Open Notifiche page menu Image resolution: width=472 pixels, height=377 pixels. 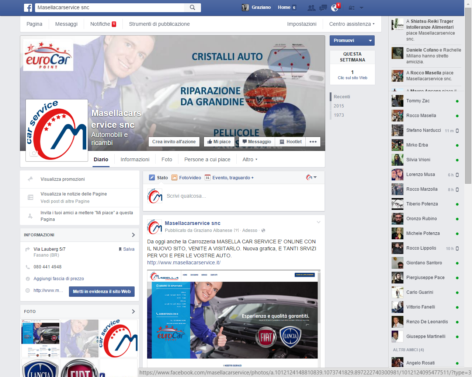[103, 24]
